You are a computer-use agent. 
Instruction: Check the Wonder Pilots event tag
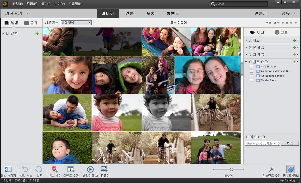point(252,80)
